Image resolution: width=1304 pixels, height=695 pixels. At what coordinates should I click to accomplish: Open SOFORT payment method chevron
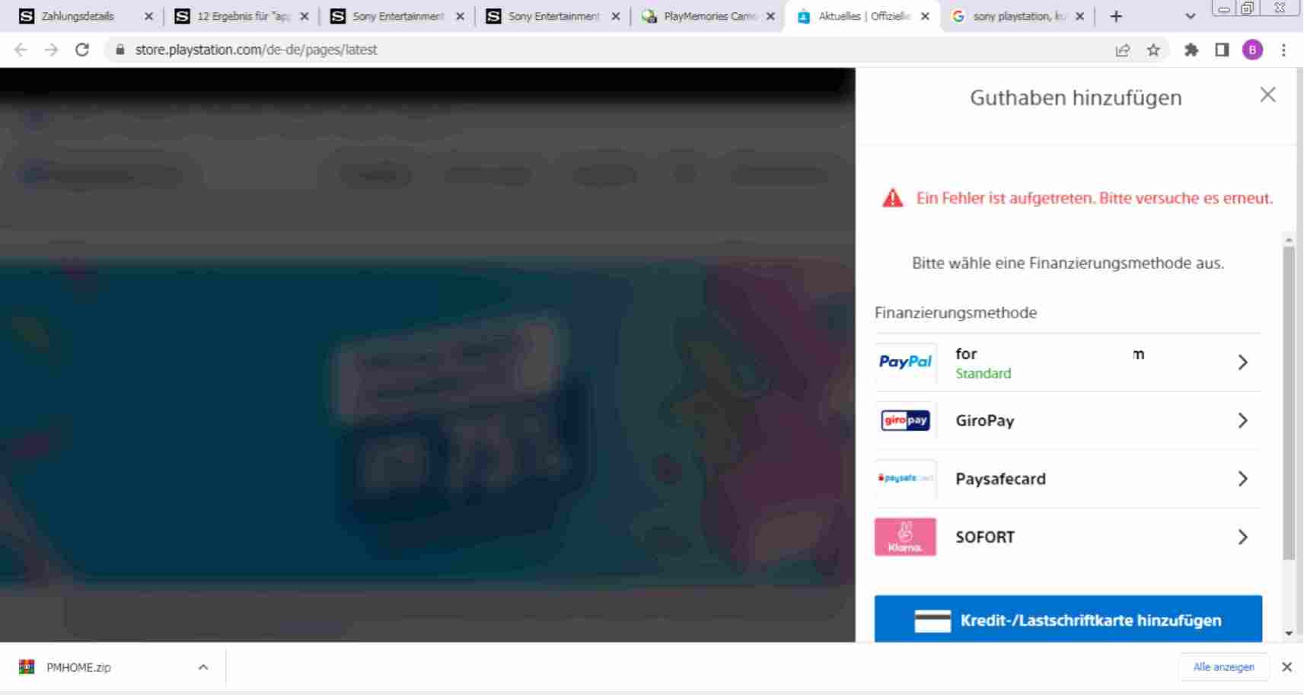[1242, 537]
